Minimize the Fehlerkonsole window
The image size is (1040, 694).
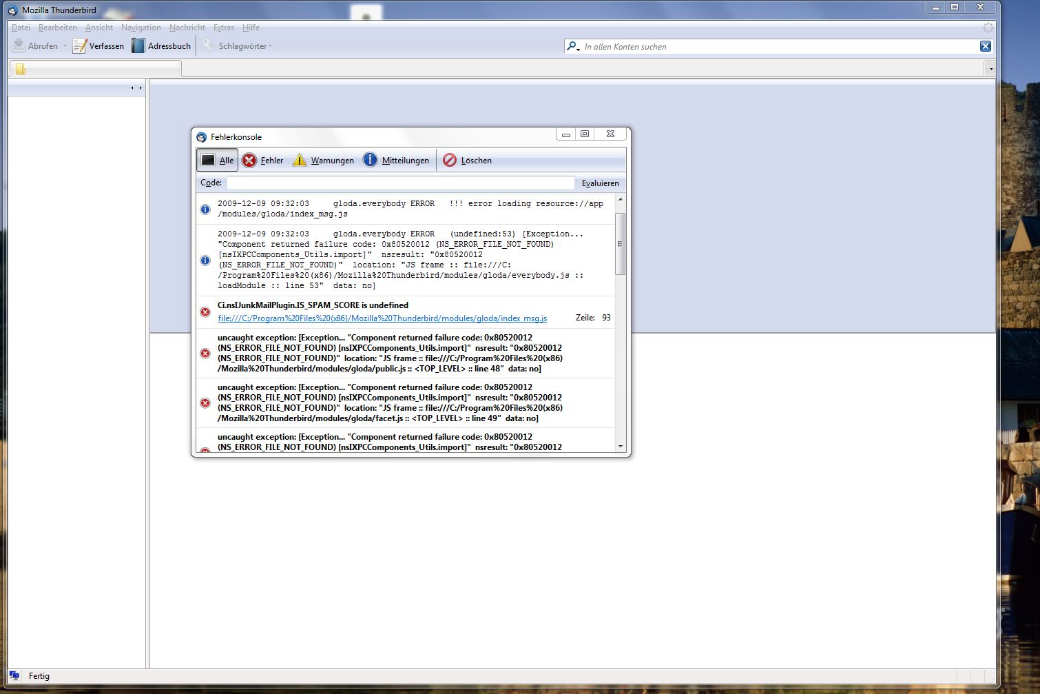coord(566,134)
